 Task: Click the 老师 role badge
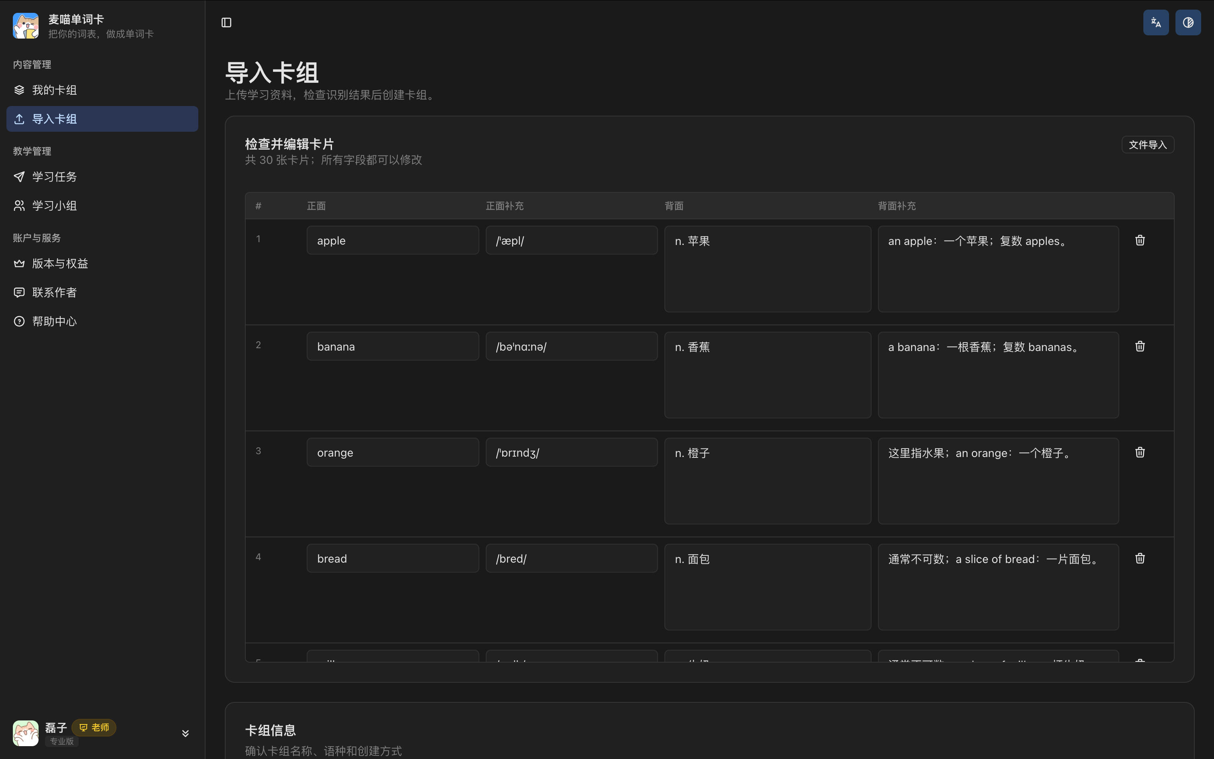pos(94,727)
